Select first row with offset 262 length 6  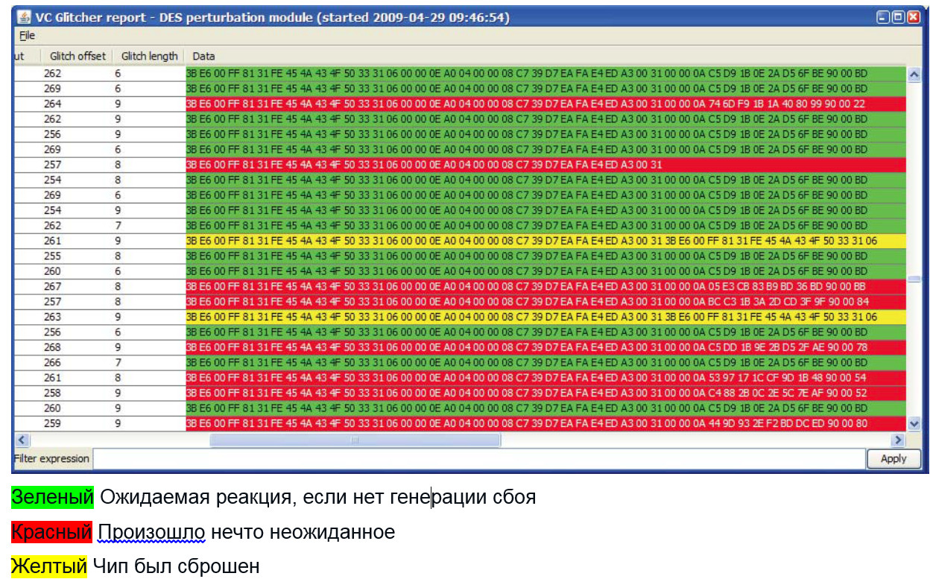coord(460,73)
